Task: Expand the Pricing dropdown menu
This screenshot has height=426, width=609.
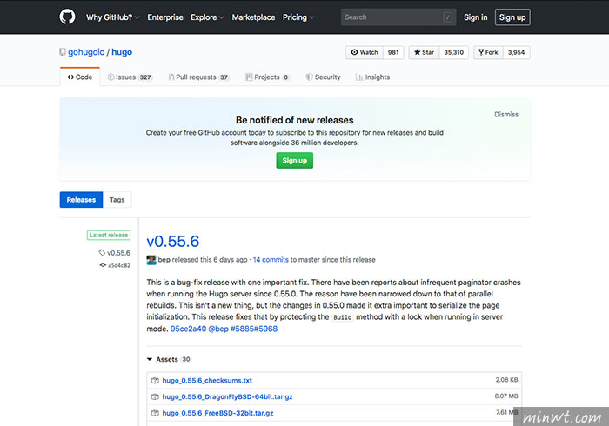Action: click(298, 17)
